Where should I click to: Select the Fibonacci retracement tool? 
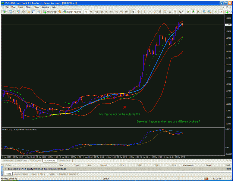165,12
